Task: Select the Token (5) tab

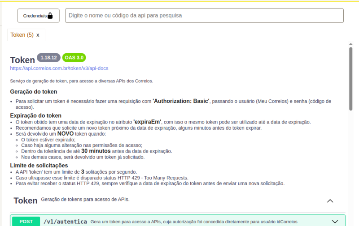Action: (22, 35)
